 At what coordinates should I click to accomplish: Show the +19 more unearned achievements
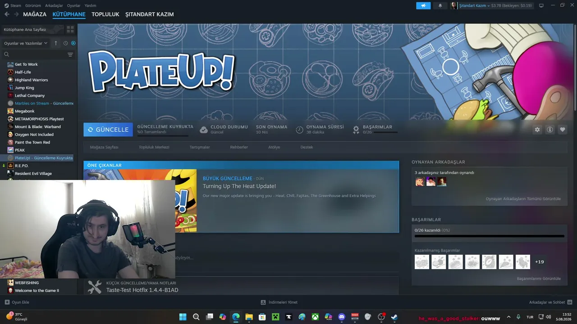tap(540, 262)
